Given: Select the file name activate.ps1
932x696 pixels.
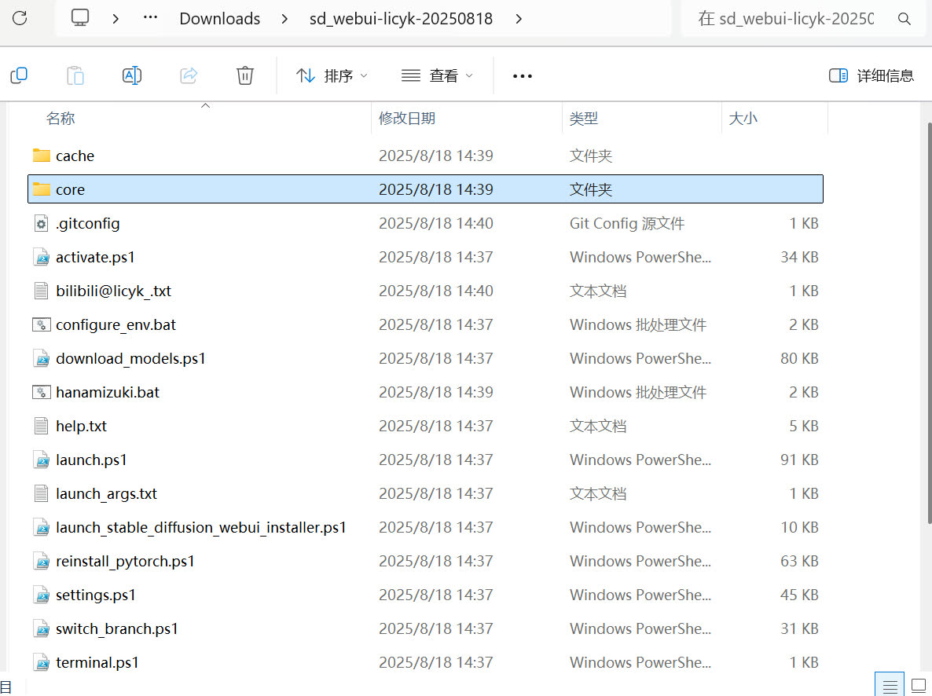Looking at the screenshot, I should coord(95,258).
